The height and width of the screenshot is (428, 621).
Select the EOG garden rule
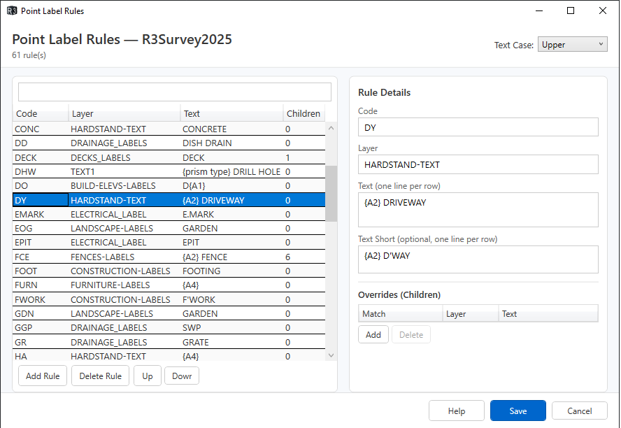tap(169, 229)
